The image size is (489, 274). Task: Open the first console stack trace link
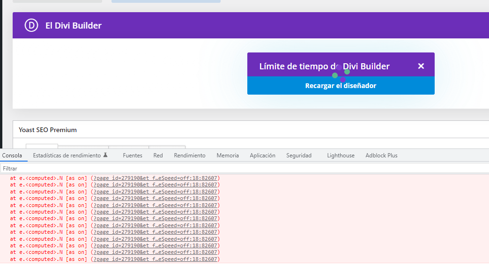[x=156, y=178]
